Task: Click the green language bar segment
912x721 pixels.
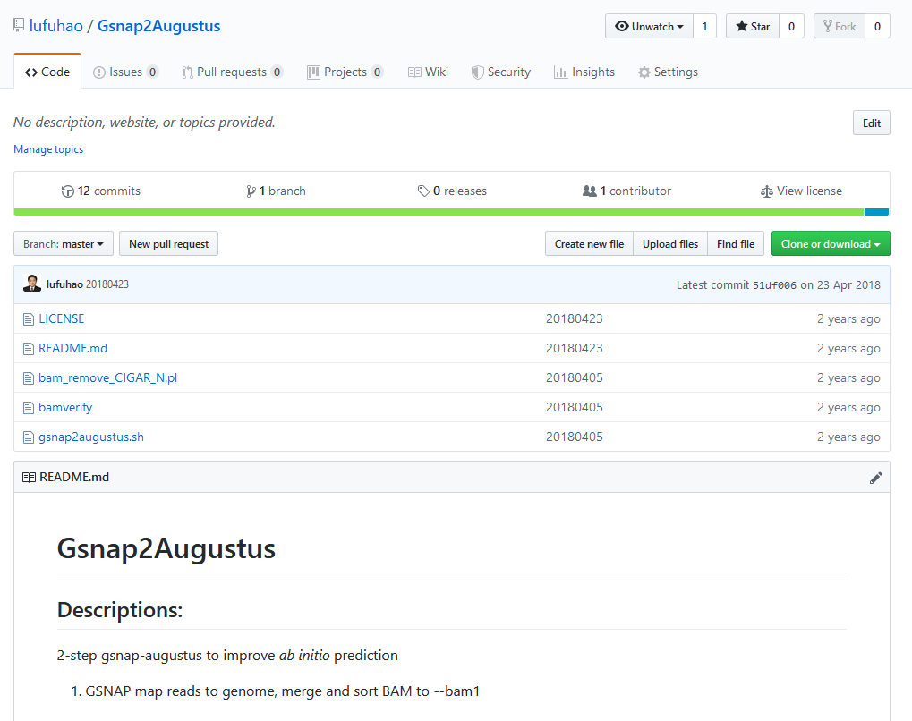Action: click(x=439, y=212)
